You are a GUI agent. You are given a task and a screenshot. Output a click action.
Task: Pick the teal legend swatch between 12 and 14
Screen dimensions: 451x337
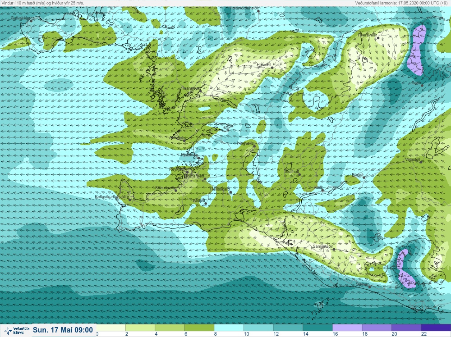pyautogui.click(x=288, y=328)
